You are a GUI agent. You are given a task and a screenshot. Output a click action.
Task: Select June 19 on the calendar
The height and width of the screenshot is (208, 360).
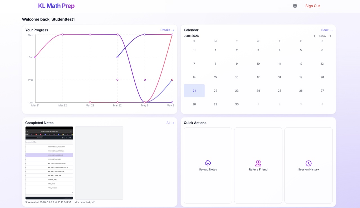[x=301, y=77]
